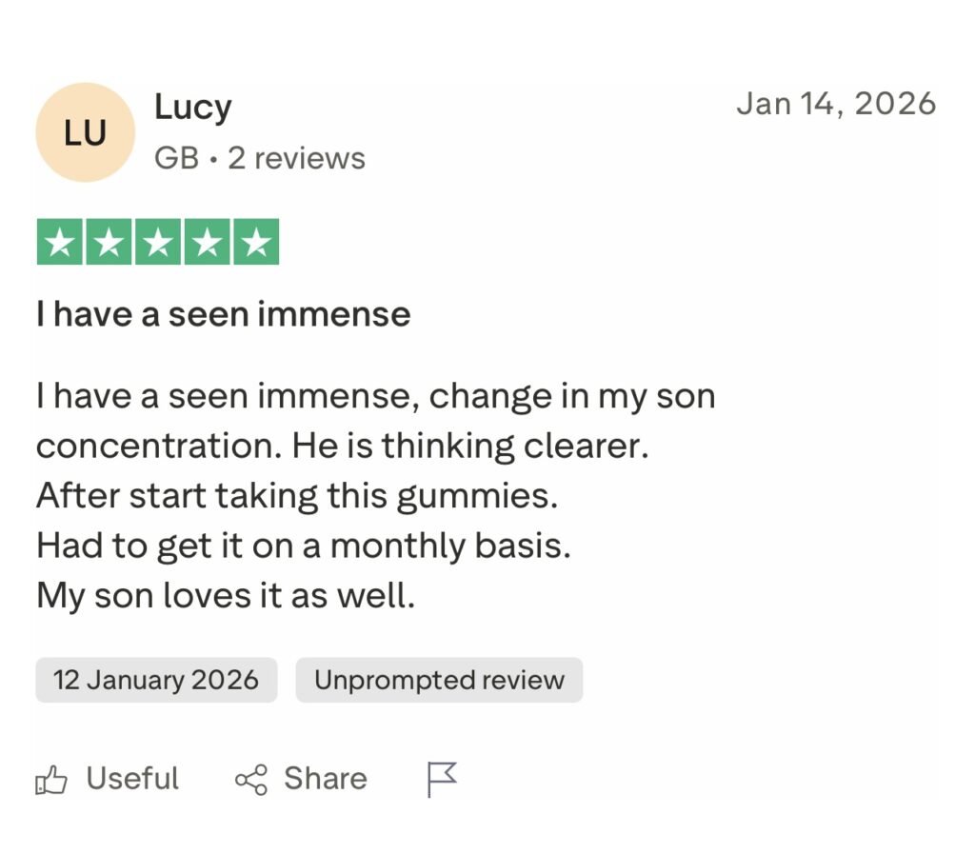Open the "I have a seen immense" review title
The width and height of the screenshot is (975, 854).
[224, 314]
